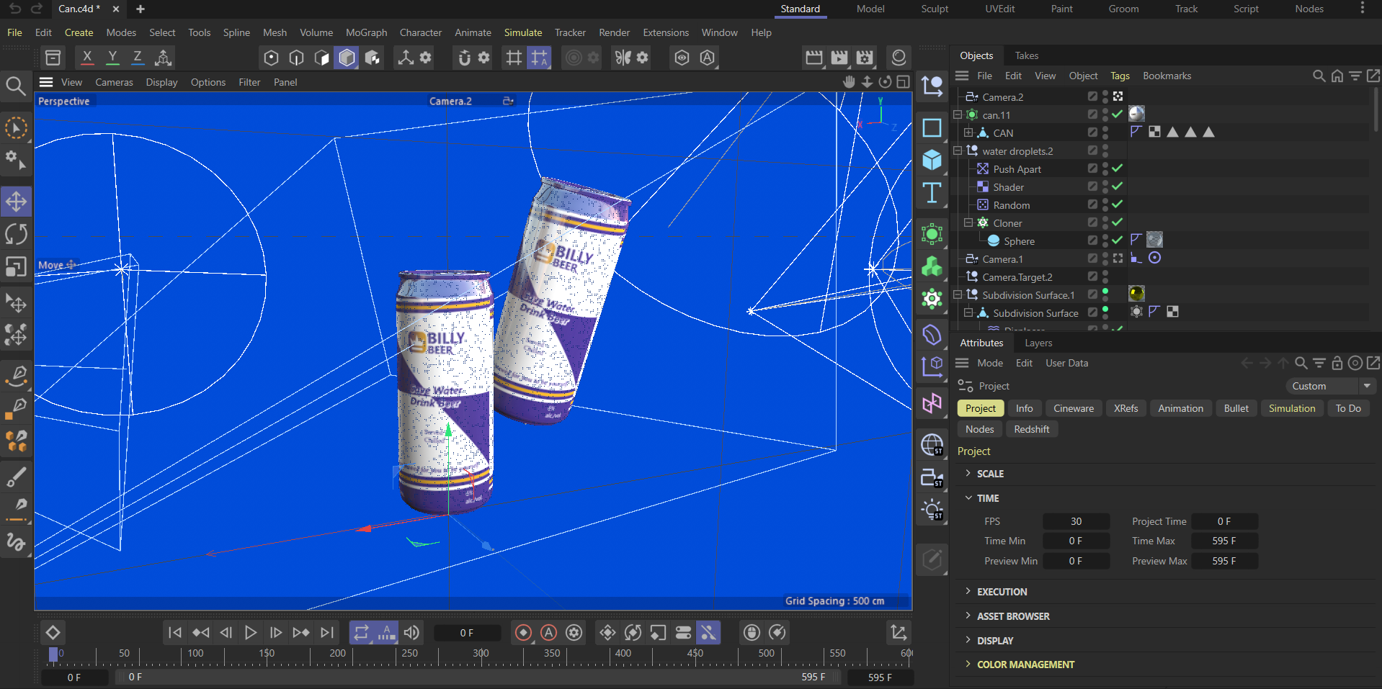Open the Bullet project tab

1236,408
